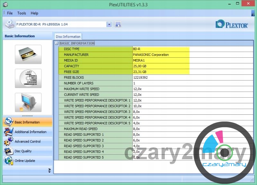
Task: Click the computer system icon
Action: tap(28, 102)
